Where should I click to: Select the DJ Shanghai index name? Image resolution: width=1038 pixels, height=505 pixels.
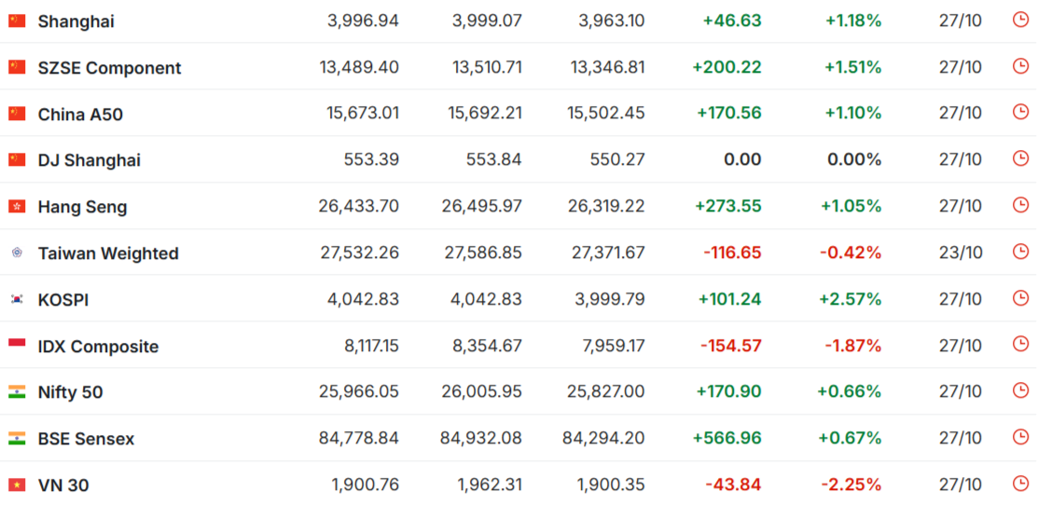pyautogui.click(x=89, y=160)
